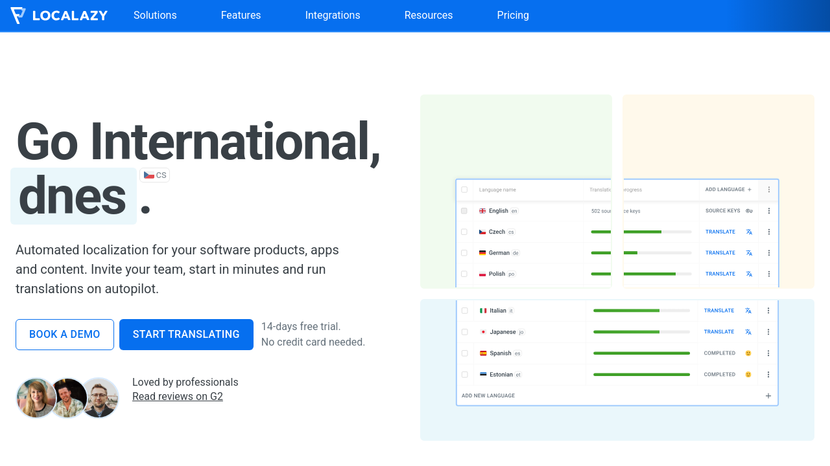The width and height of the screenshot is (830, 466).
Task: Open the Read reviews on G2 link
Action: [x=178, y=396]
